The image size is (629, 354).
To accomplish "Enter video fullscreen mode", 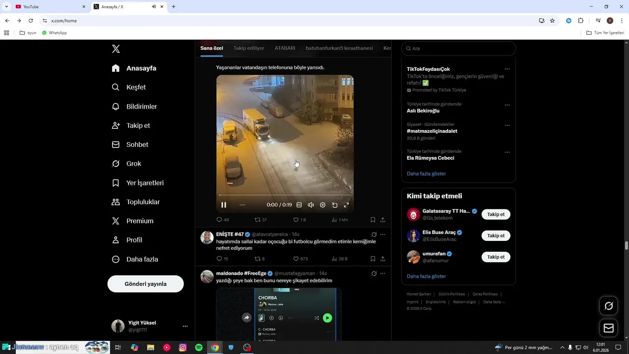I will pyautogui.click(x=346, y=205).
